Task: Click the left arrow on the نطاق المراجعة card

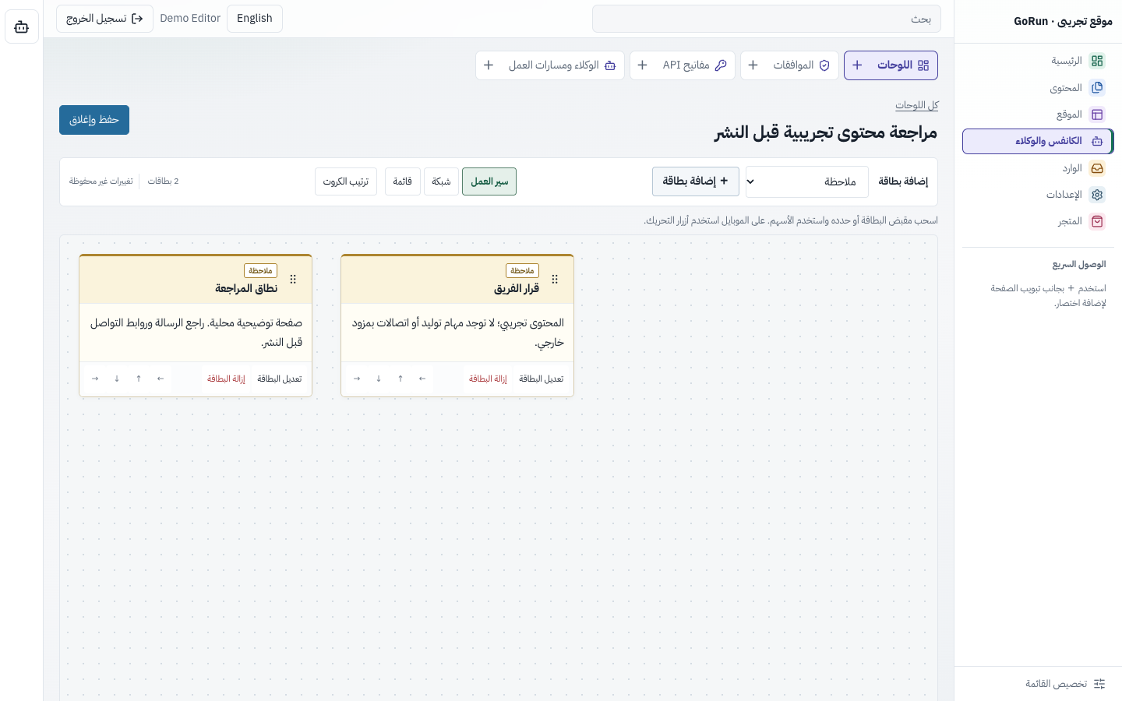Action: coord(161,379)
